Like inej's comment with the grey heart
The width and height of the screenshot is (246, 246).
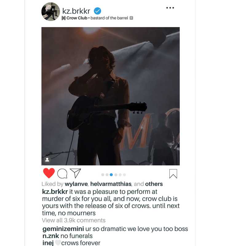click(x=58, y=243)
